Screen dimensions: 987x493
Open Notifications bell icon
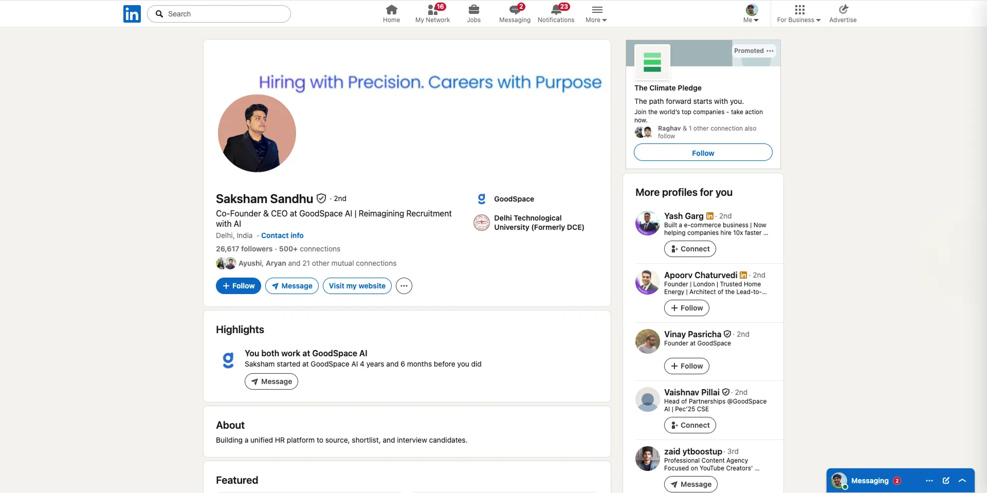(x=556, y=14)
